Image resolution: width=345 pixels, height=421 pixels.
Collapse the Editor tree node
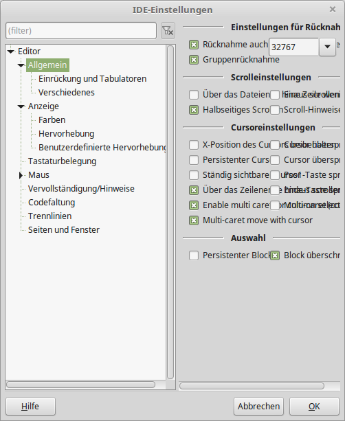pyautogui.click(x=11, y=52)
